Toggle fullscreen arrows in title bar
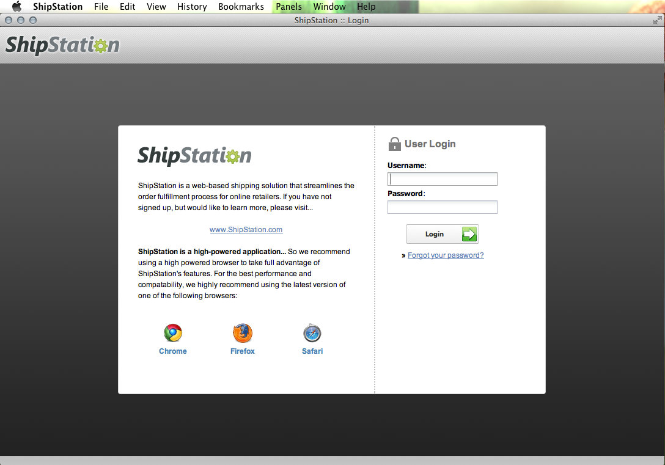The height and width of the screenshot is (465, 665). [658, 20]
